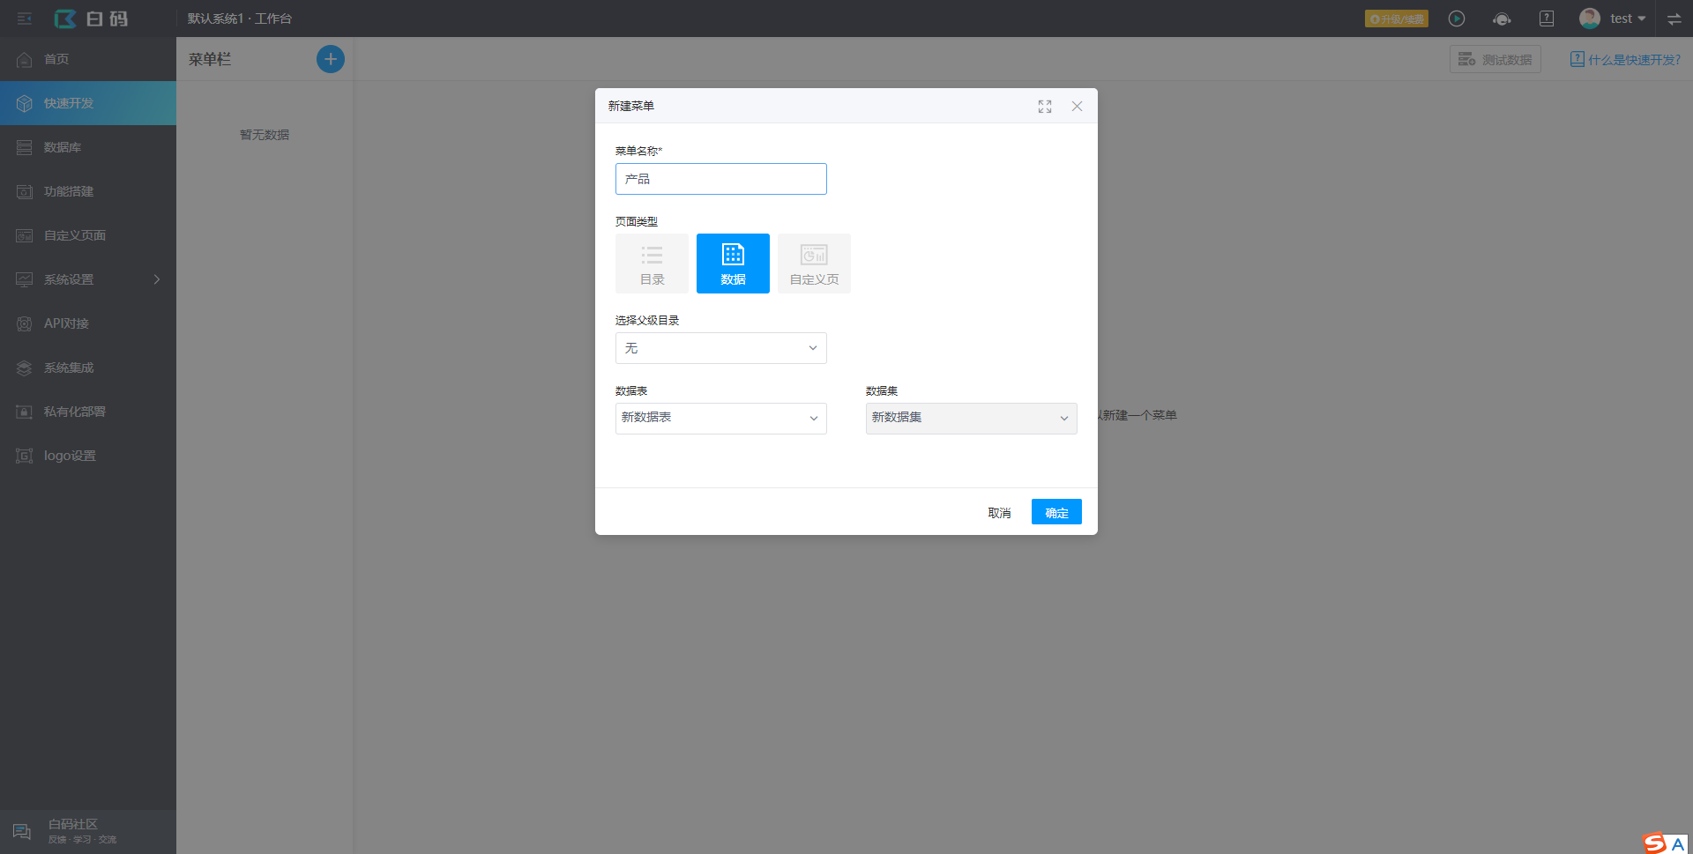Viewport: 1693px width, 854px height.
Task: Close the 新建菜单 dialog
Action: pos(1077,106)
